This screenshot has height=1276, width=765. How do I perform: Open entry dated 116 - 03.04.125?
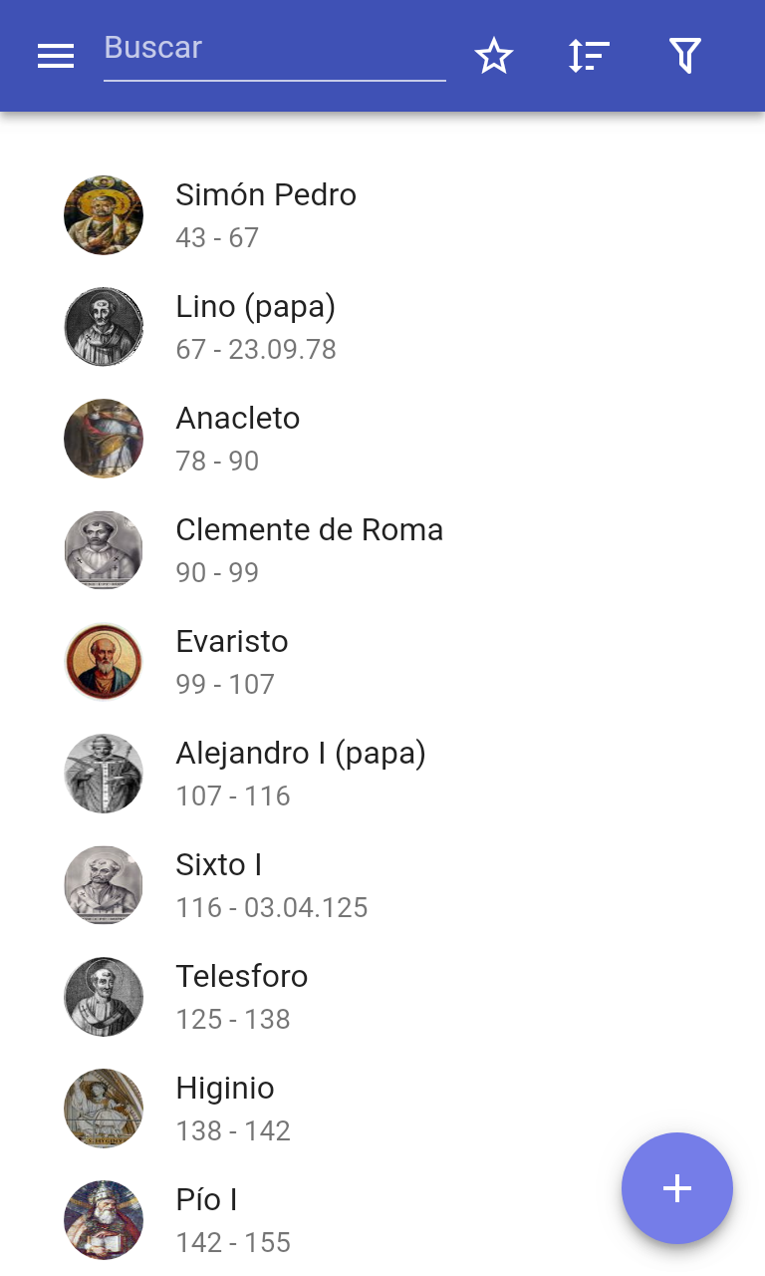[382, 885]
